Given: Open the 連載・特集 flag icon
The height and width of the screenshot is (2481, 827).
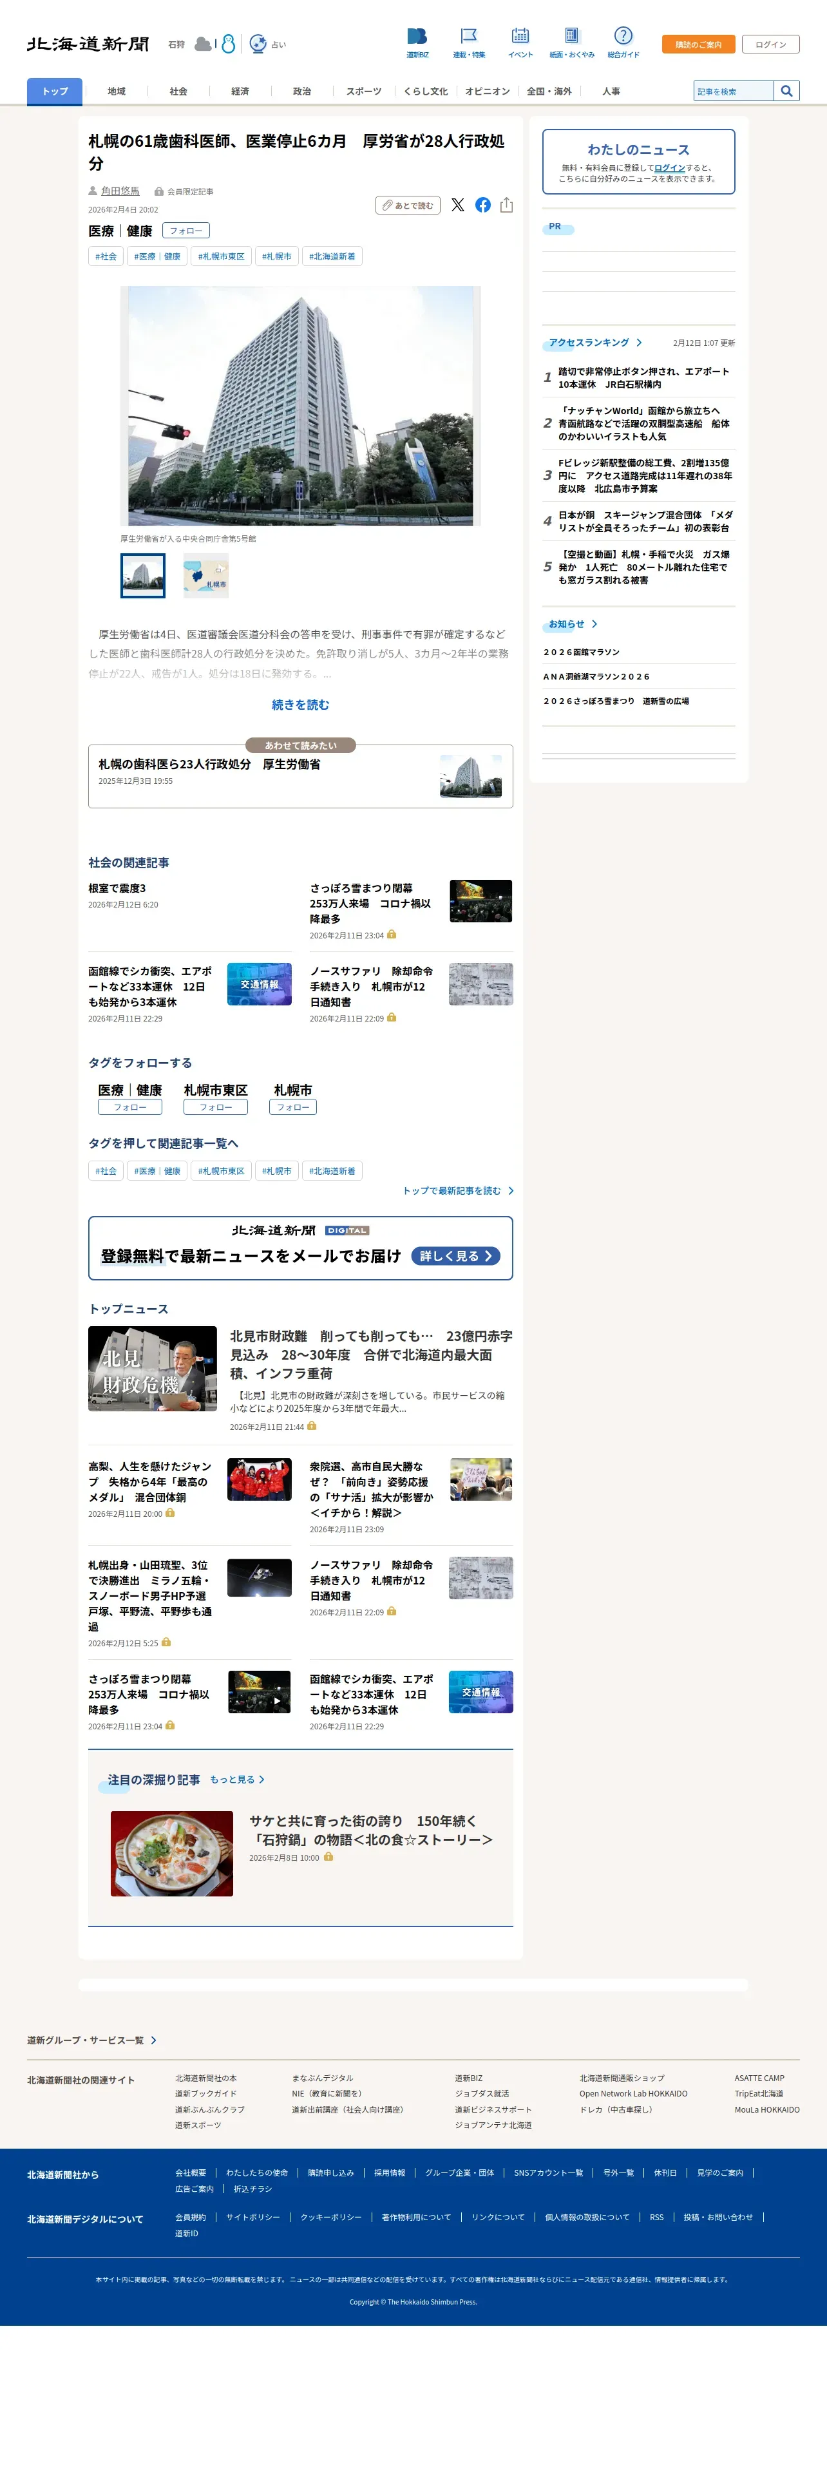Looking at the screenshot, I should coord(469,37).
